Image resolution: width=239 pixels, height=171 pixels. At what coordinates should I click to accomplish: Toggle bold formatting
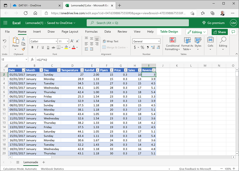[32, 47]
